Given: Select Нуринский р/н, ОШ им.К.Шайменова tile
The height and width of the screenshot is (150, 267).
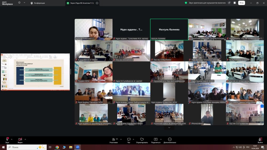Looking at the screenshot, I should [169, 72].
